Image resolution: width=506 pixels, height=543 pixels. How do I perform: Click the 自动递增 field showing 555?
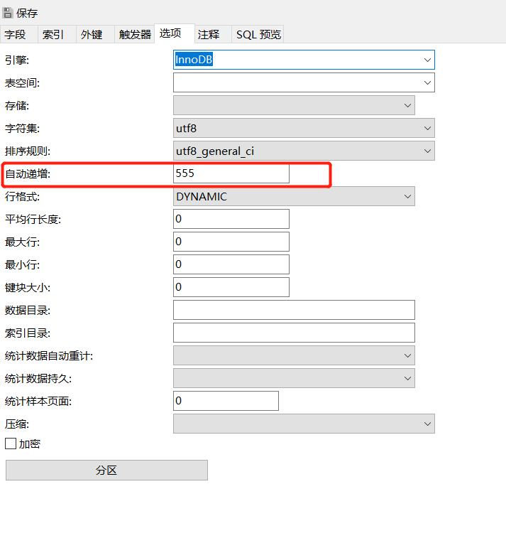point(231,173)
